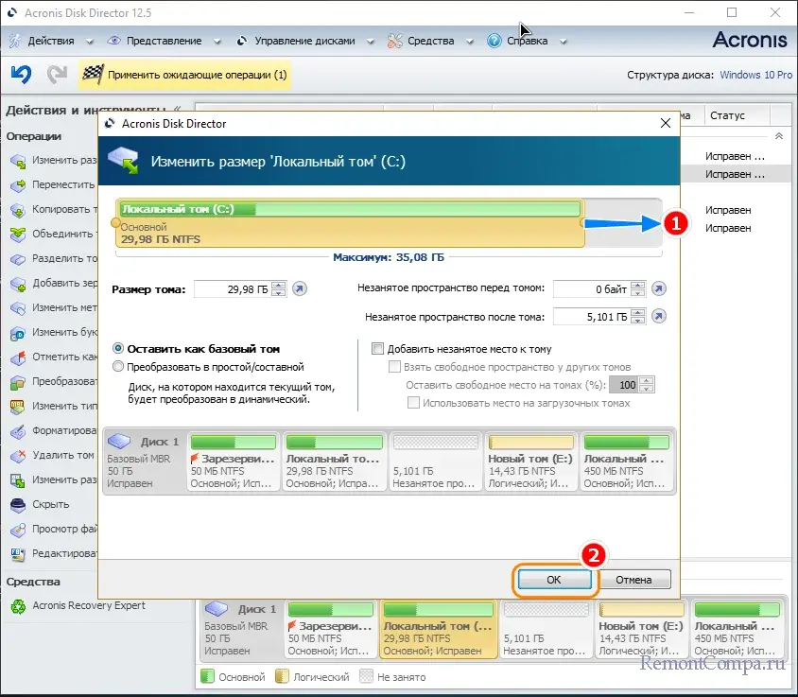Click the space before volume input field

pyautogui.click(x=592, y=289)
